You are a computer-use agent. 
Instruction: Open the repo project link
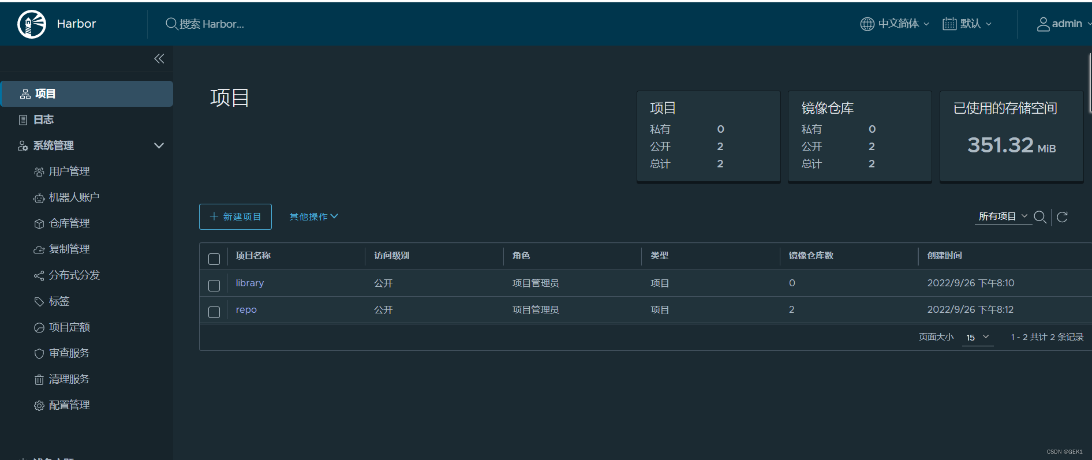click(x=246, y=310)
